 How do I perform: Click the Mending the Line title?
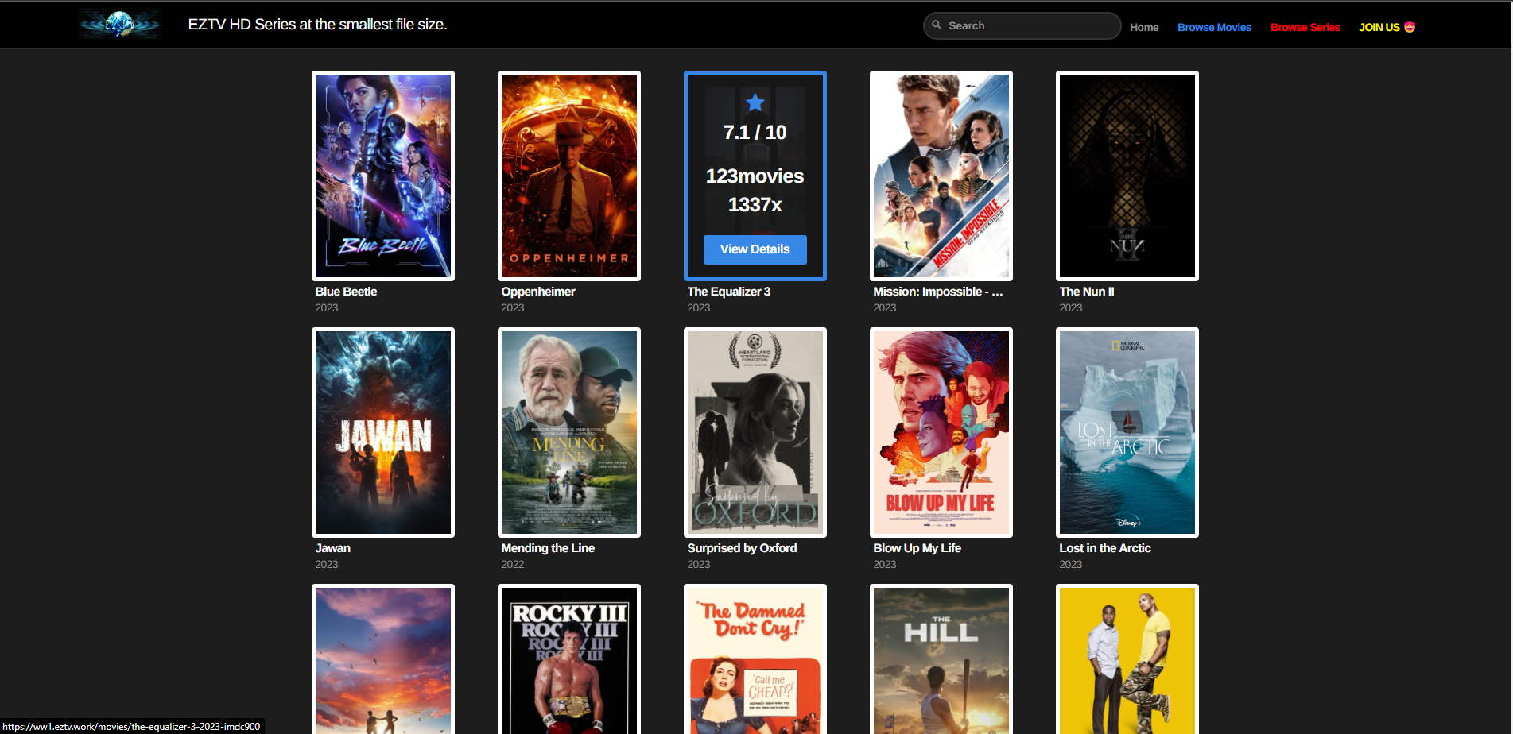pos(548,548)
